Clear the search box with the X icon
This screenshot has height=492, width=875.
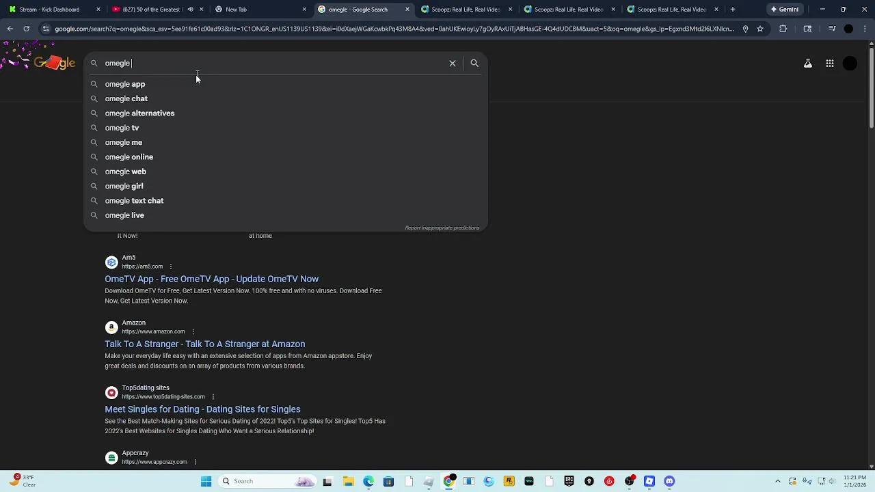[452, 63]
